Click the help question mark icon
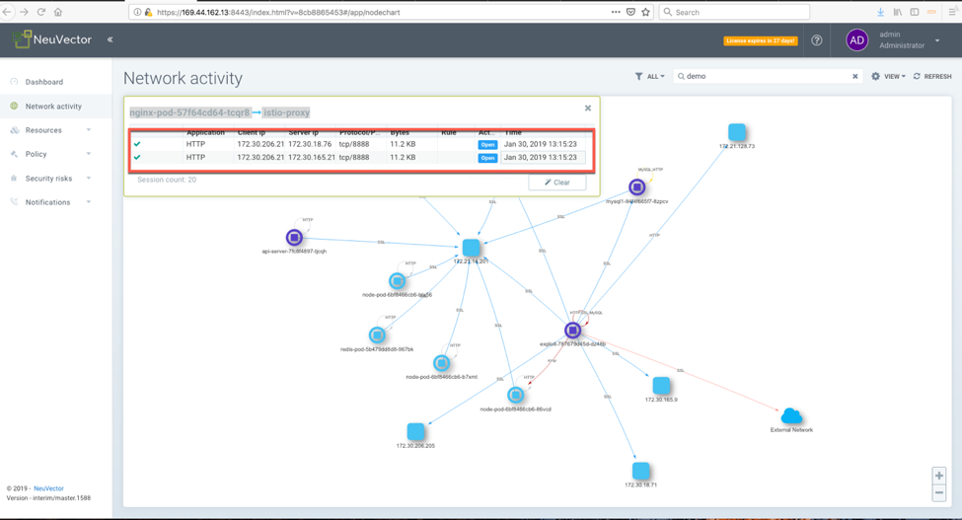The height and width of the screenshot is (520, 962). pyautogui.click(x=817, y=40)
